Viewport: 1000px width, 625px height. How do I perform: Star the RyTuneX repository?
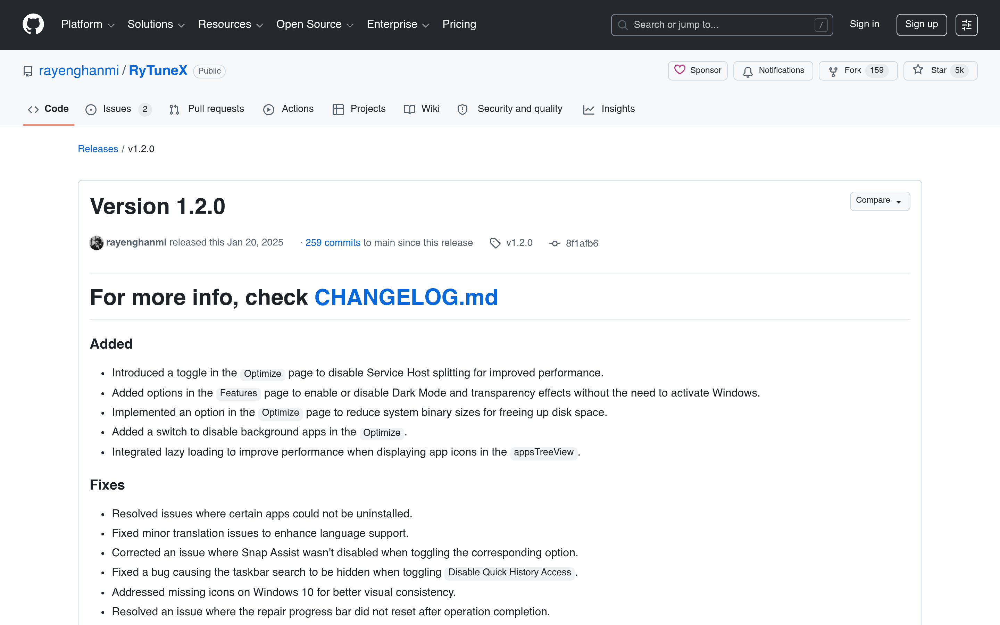940,71
